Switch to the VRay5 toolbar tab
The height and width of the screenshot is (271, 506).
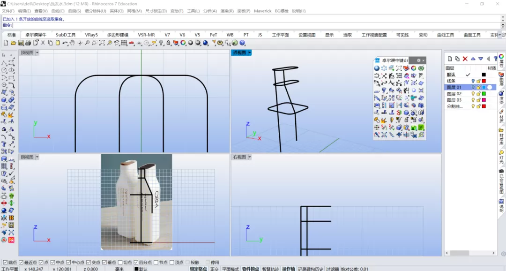[91, 35]
